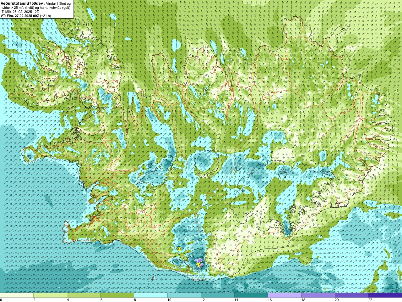The width and height of the screenshot is (402, 302).
Task: Click the yellow gust marker labeled 27
Action: 198,265
